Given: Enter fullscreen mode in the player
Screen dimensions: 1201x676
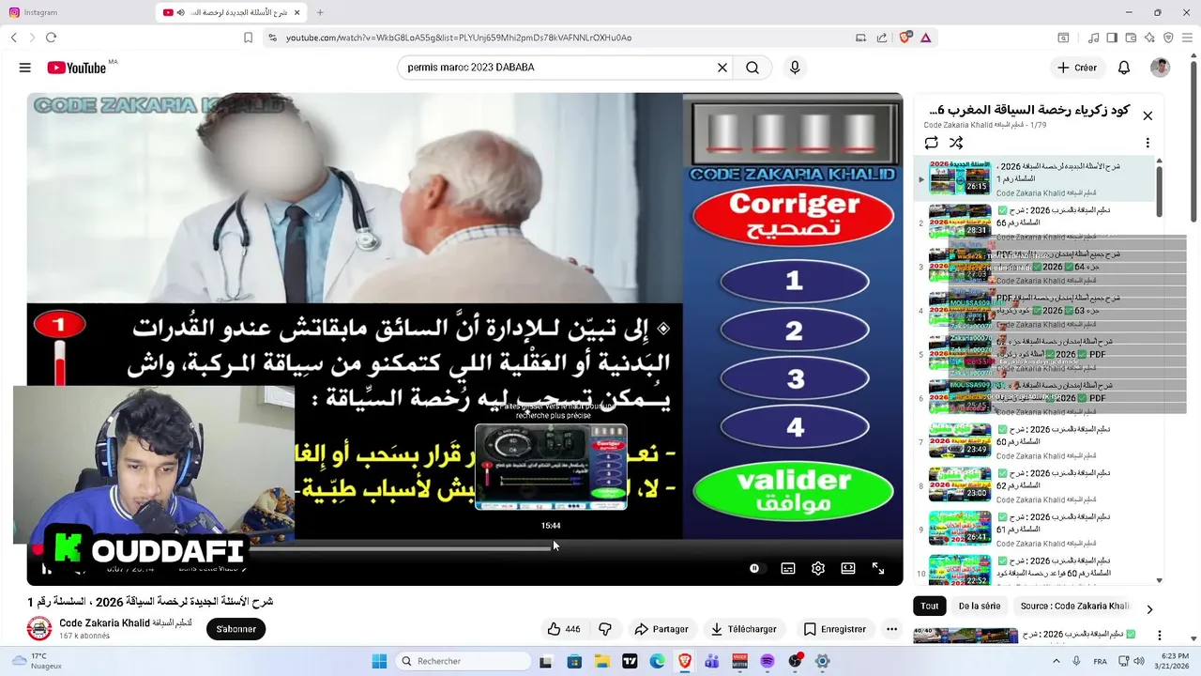Looking at the screenshot, I should (x=878, y=568).
